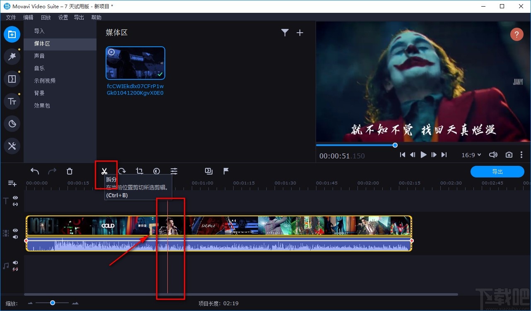Select 效果包 in the side list
The height and width of the screenshot is (311, 531).
60,105
